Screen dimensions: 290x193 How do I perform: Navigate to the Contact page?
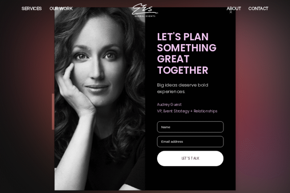coord(258,9)
